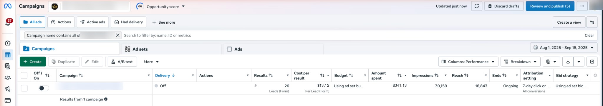Select the All ads view

coord(32,22)
